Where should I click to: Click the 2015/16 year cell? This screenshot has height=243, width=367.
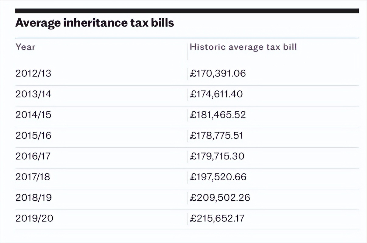tap(33, 136)
